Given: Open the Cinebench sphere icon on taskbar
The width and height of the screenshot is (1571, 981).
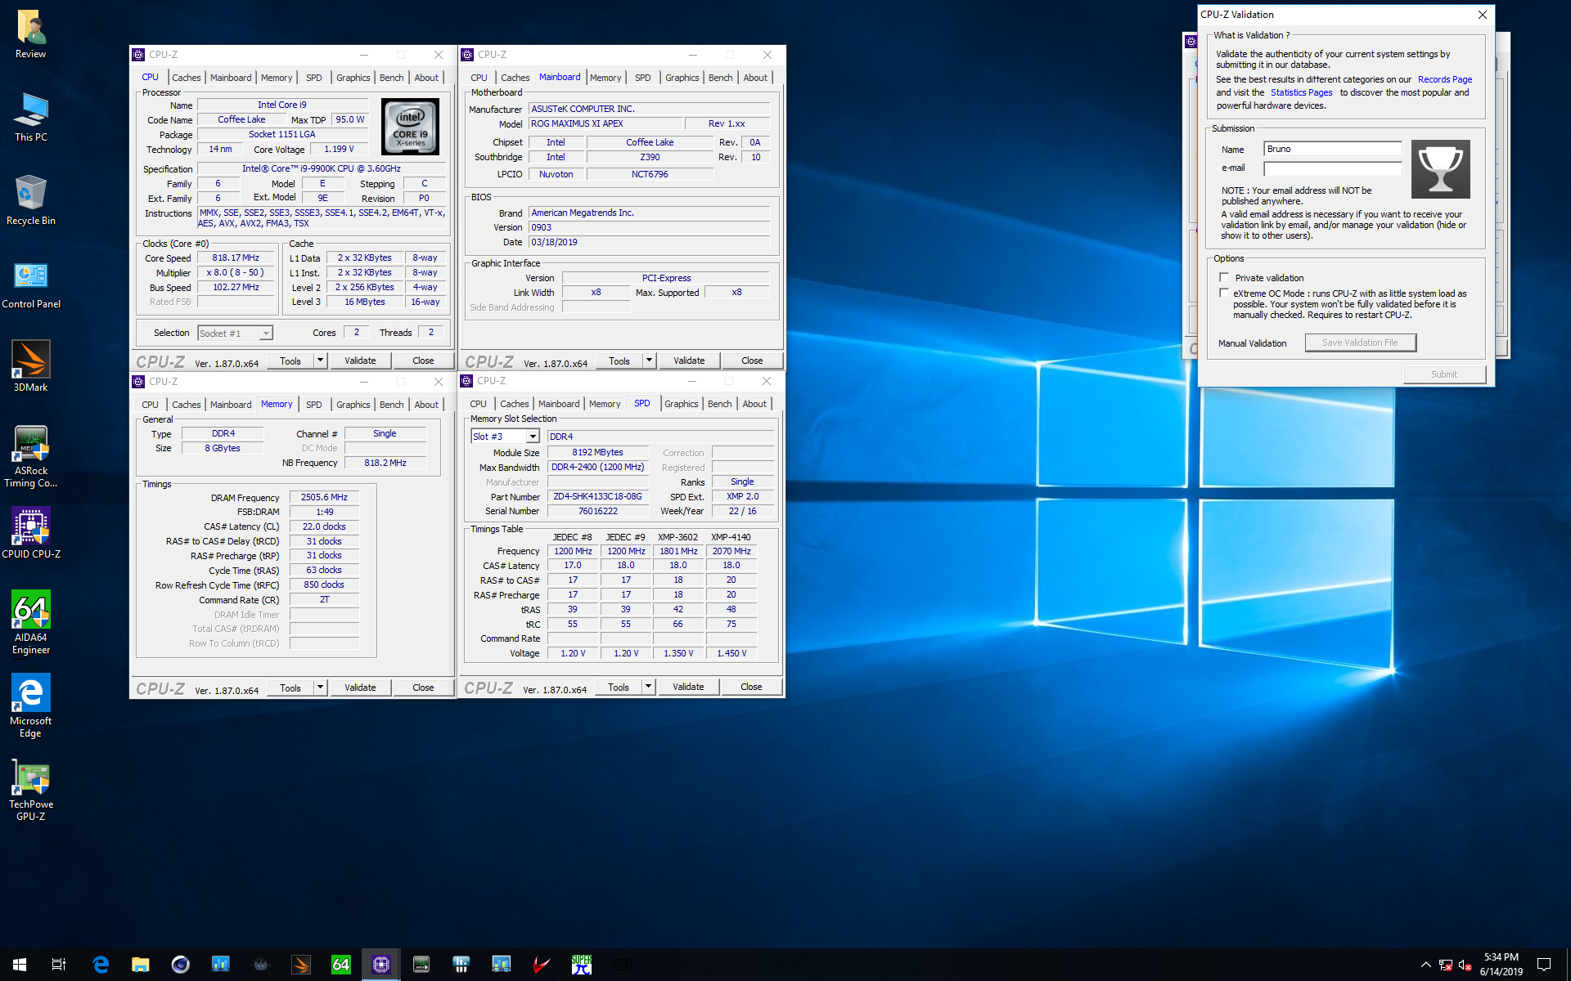Looking at the screenshot, I should [181, 965].
